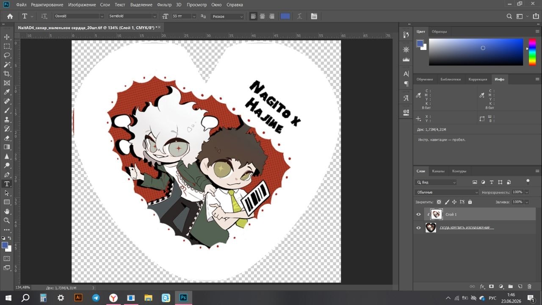542x305 pixels.
Task: Switch to the Образцы tab
Action: [439, 32]
